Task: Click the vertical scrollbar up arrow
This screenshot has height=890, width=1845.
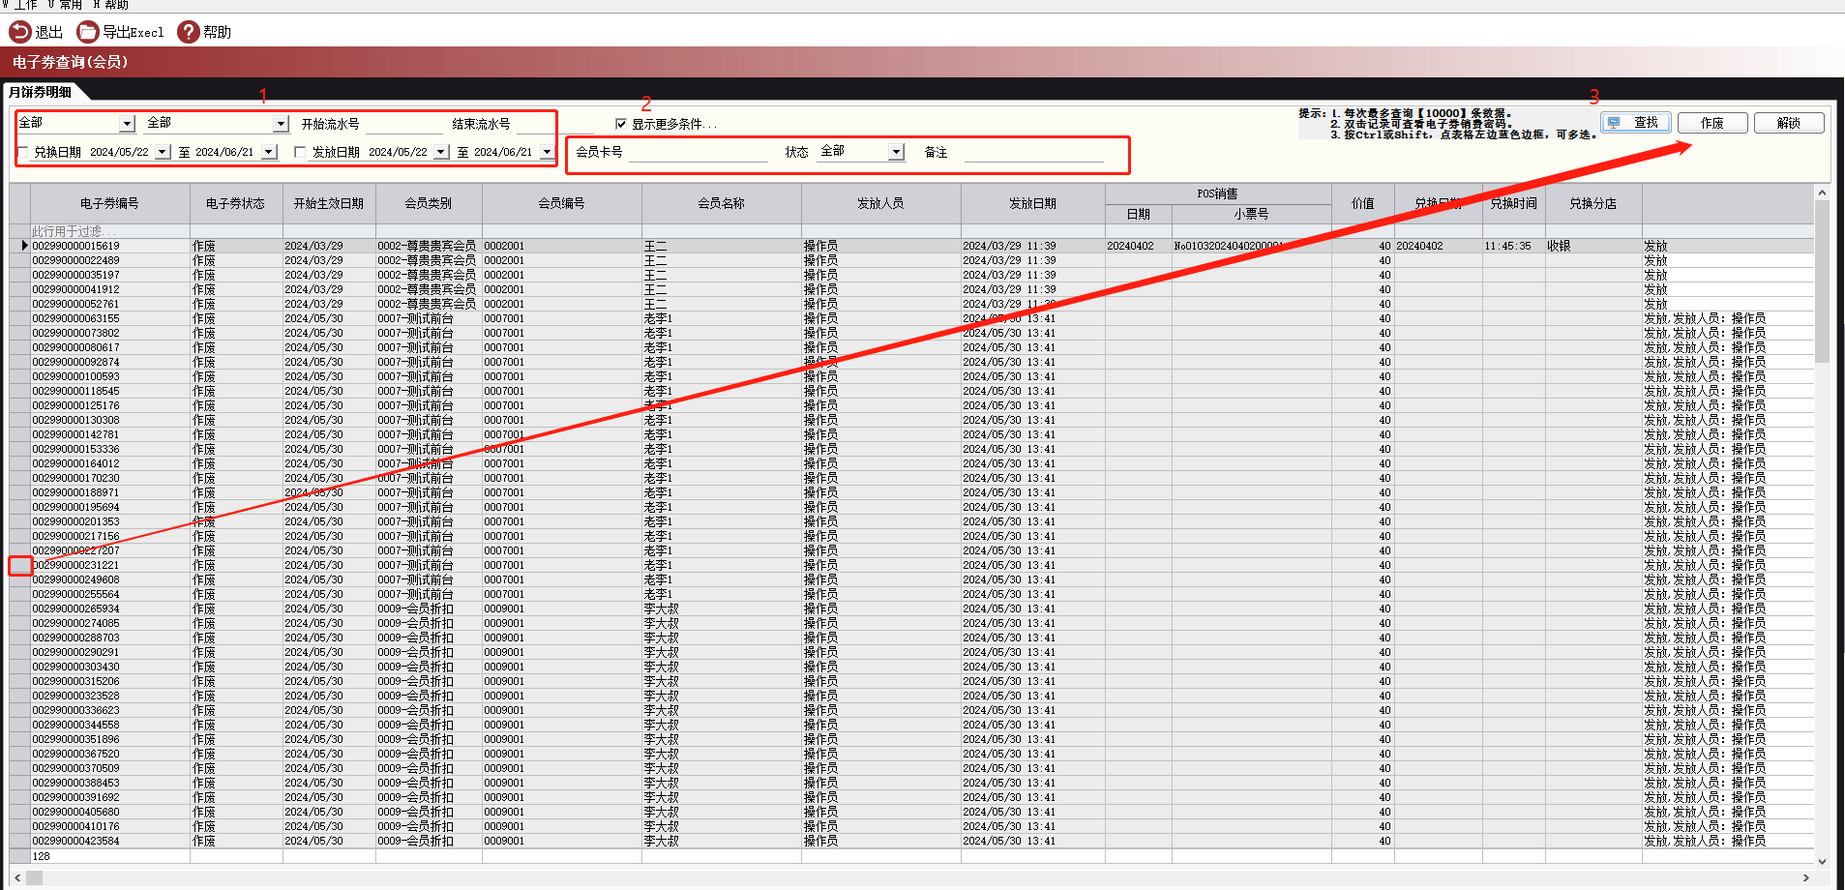Action: click(x=1822, y=193)
